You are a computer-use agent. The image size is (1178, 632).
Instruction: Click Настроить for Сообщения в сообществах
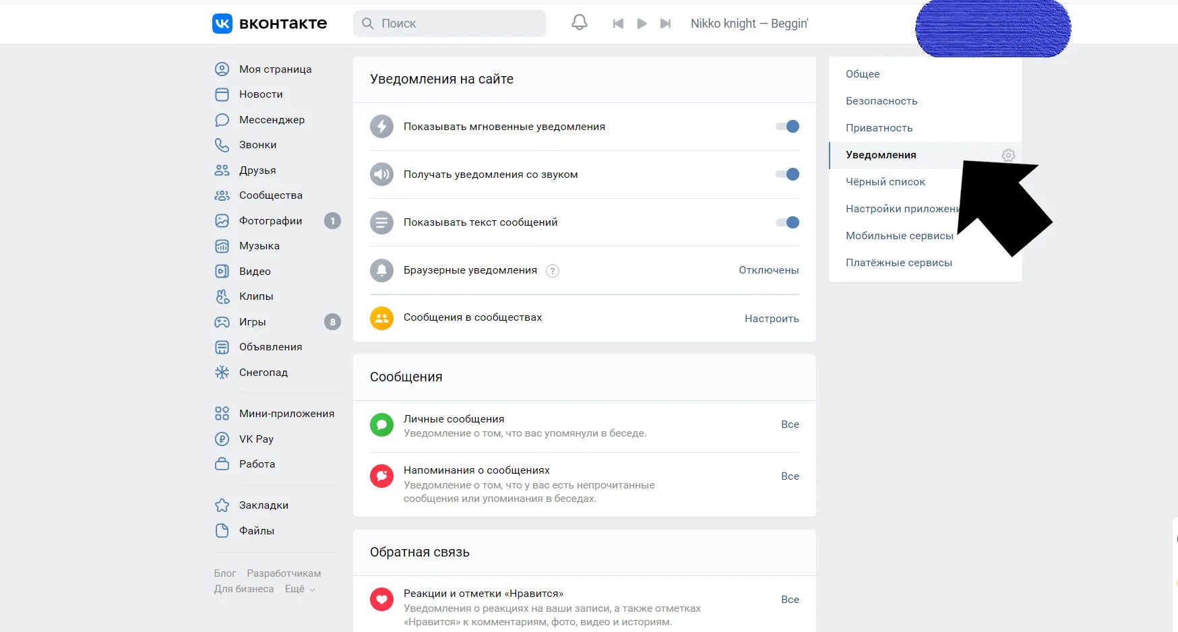tap(772, 319)
